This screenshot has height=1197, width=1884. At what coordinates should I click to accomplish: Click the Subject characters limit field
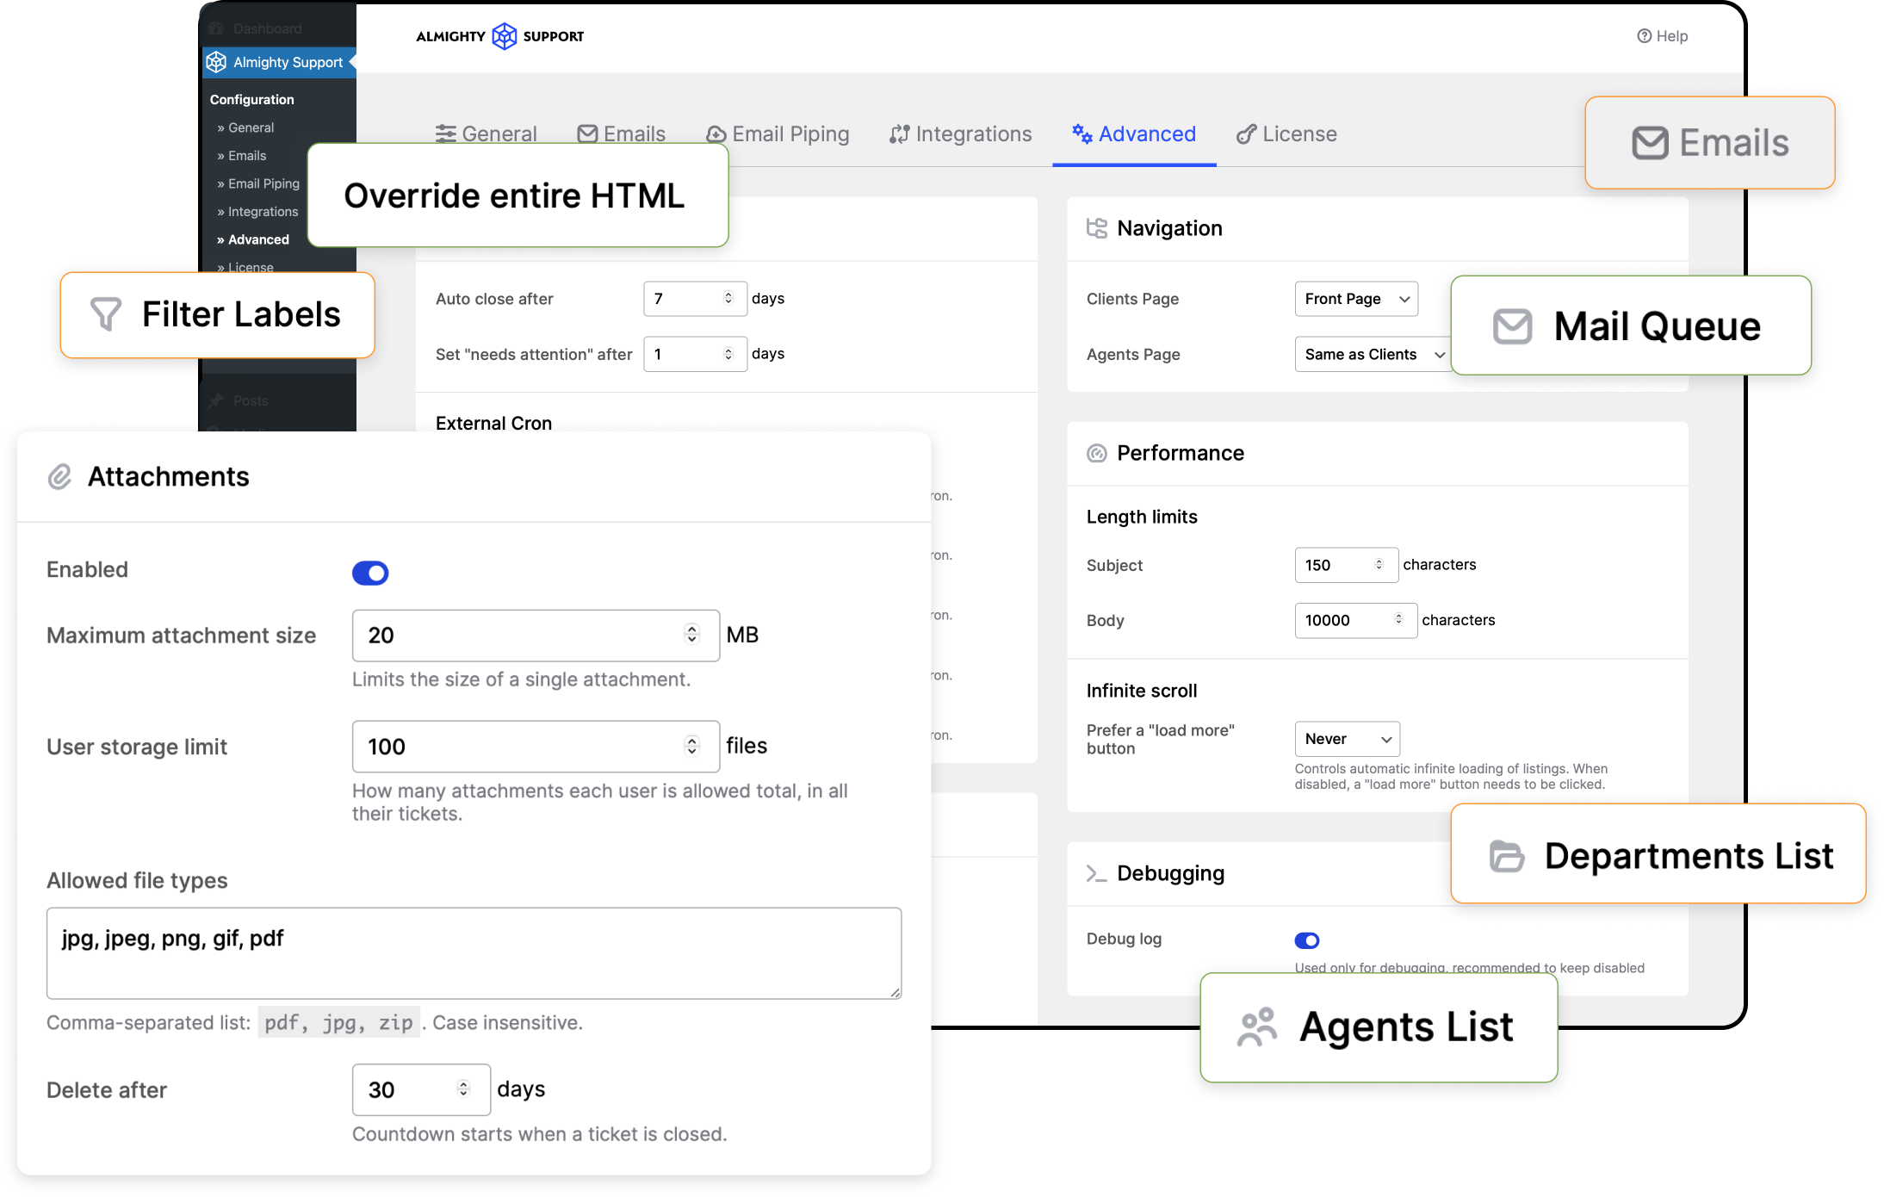pos(1346,565)
